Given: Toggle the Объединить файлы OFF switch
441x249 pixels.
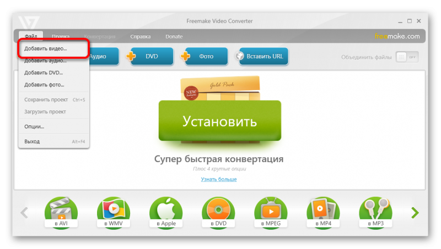Looking at the screenshot, I should coord(407,57).
